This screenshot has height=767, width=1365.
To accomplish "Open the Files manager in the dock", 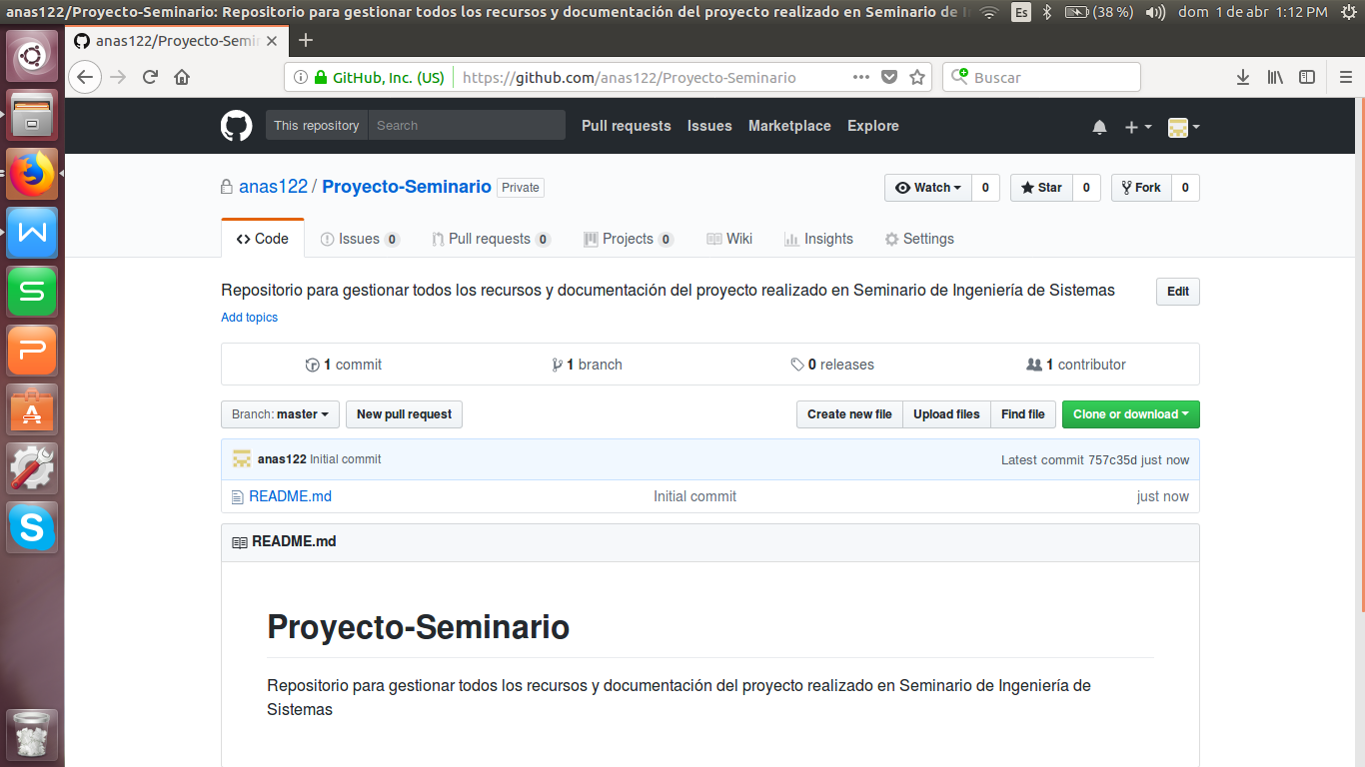I will point(32,115).
